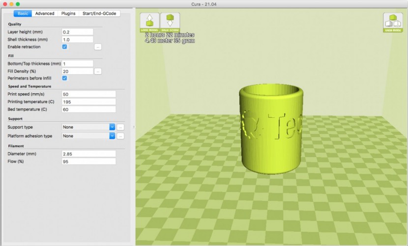The width and height of the screenshot is (408, 246).
Task: Click the 'Speed and Temperature' heading
Action: (29, 86)
